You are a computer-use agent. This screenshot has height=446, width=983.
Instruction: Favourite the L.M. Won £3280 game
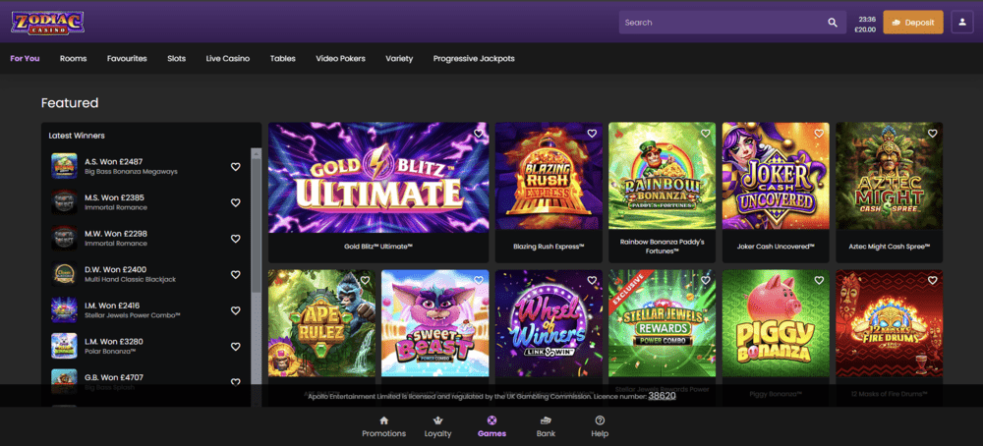pyautogui.click(x=236, y=347)
